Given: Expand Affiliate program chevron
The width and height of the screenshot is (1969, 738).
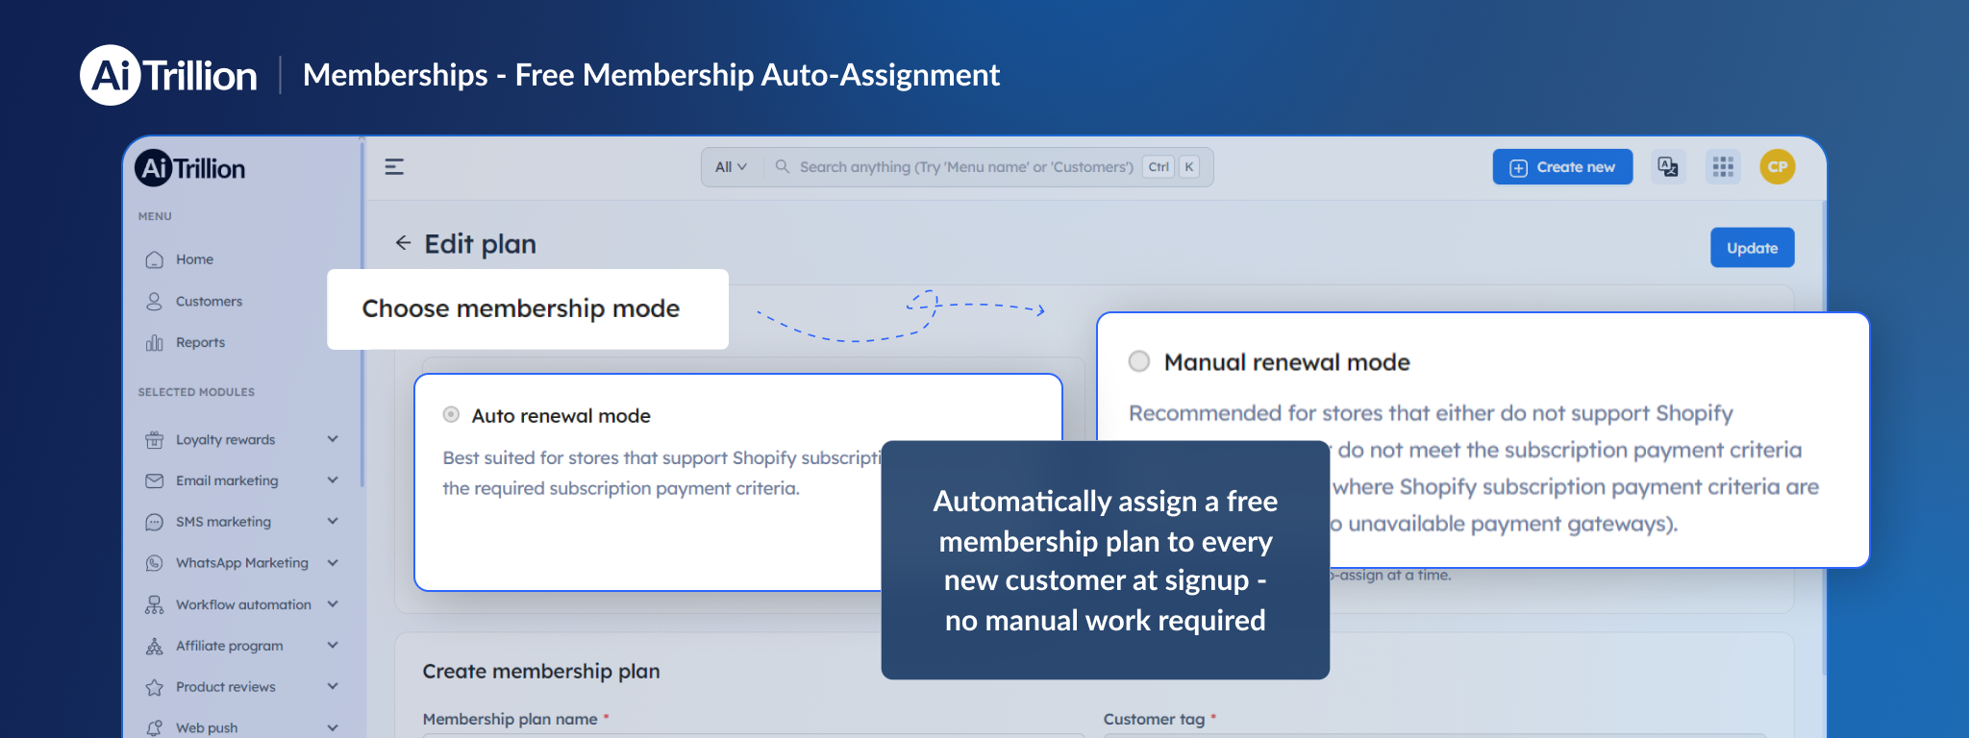Looking at the screenshot, I should [x=333, y=646].
